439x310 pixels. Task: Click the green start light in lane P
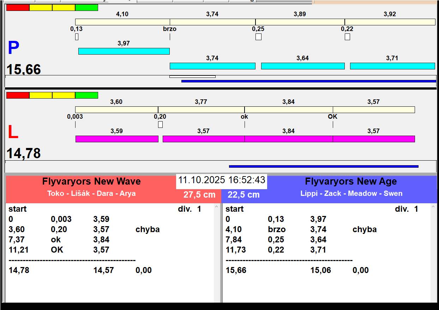86,8
